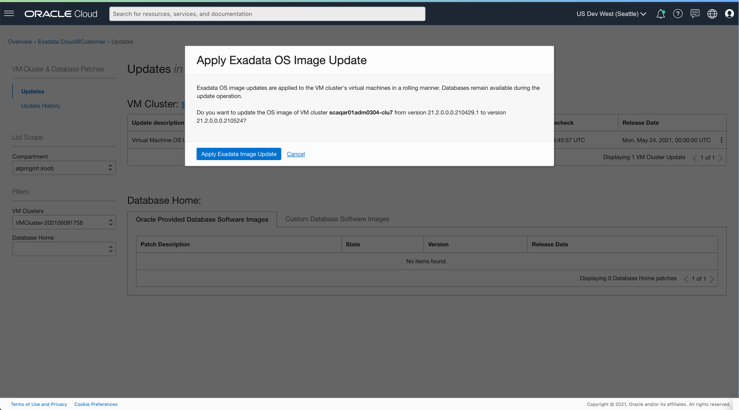Click the resources search field
Viewport: 739px width, 410px height.
[267, 14]
